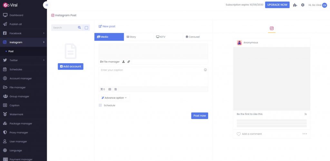Switch to the IGTV tab
The height and width of the screenshot is (161, 330).
pos(168,37)
